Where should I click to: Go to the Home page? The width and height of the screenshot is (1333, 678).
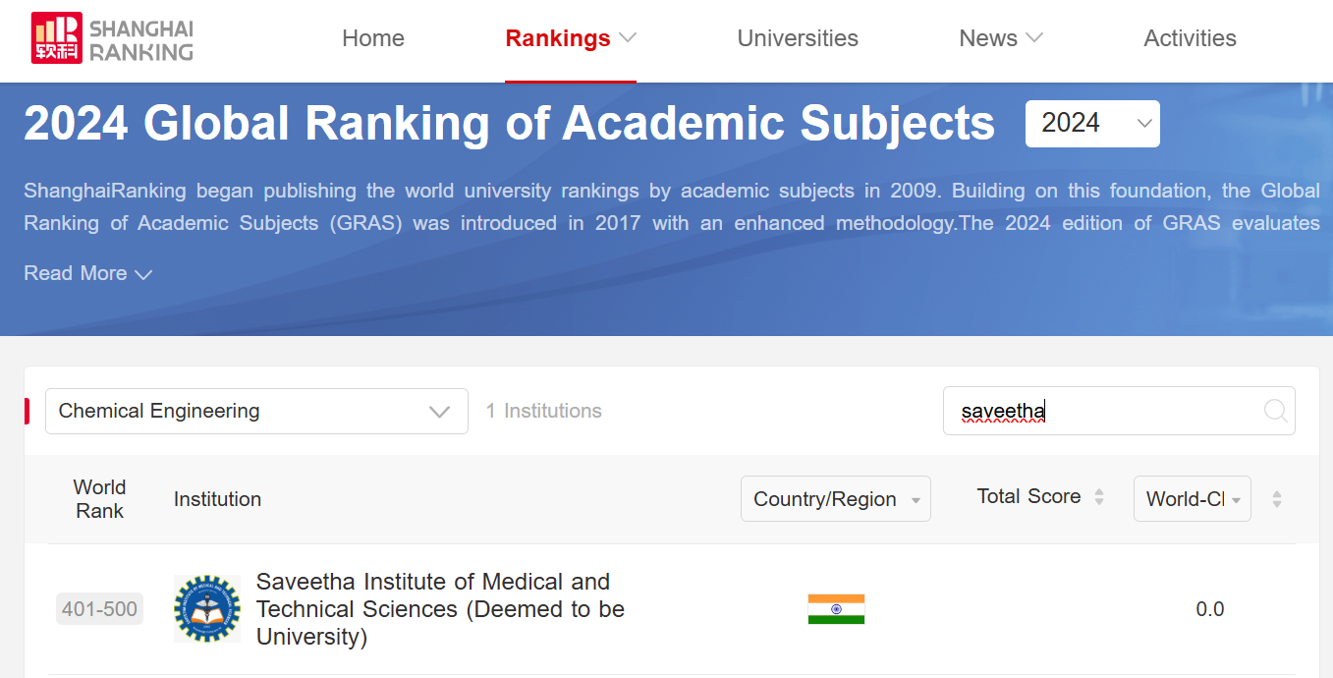coord(373,38)
